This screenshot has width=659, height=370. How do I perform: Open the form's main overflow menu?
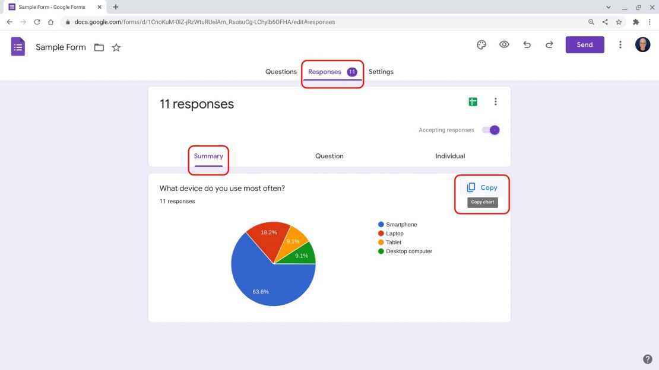[x=620, y=44]
